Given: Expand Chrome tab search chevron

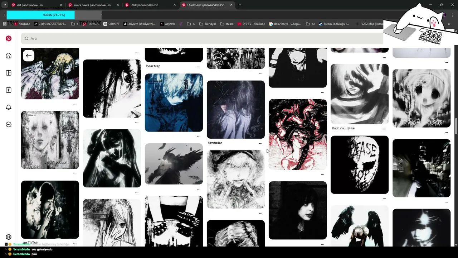Looking at the screenshot, I should [5, 5].
